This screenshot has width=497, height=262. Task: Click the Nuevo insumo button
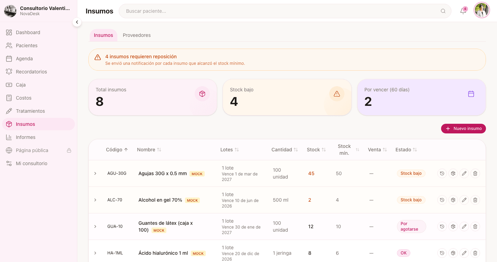pyautogui.click(x=464, y=129)
